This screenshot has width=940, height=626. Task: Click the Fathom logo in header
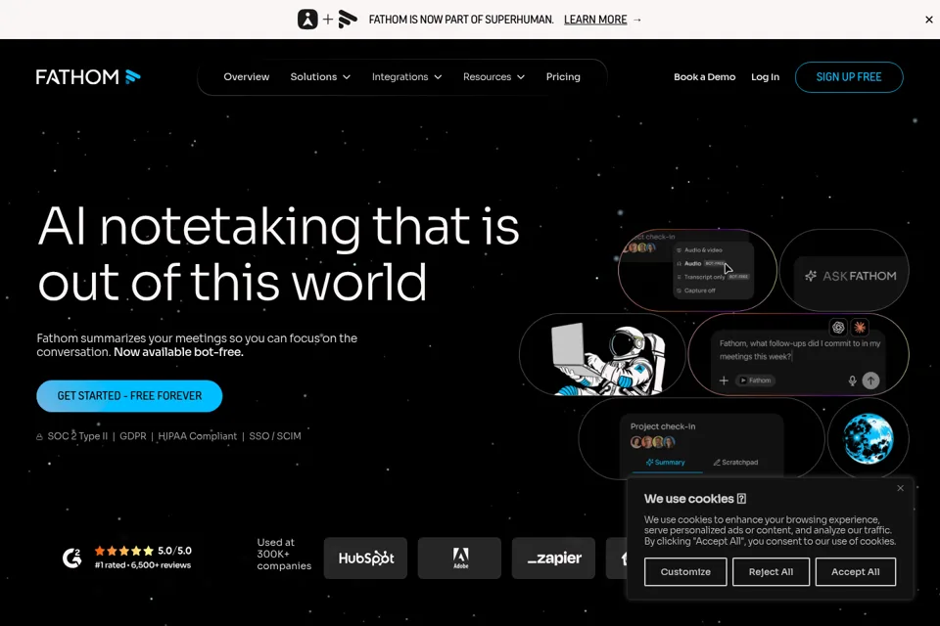(88, 76)
